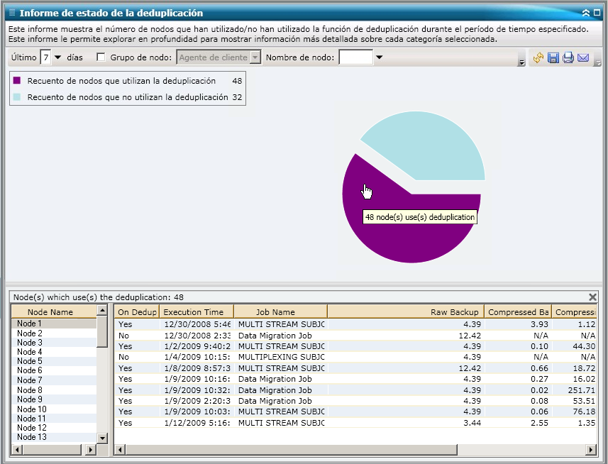Select Node 10 in the node list
This screenshot has height=464, width=608.
click(32, 409)
